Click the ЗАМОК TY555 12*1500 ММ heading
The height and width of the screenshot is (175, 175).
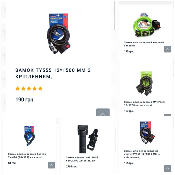pos(53,73)
